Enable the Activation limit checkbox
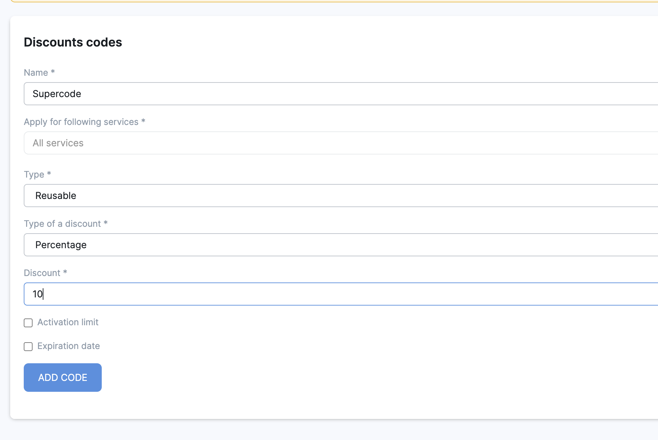This screenshot has height=440, width=658. 28,323
